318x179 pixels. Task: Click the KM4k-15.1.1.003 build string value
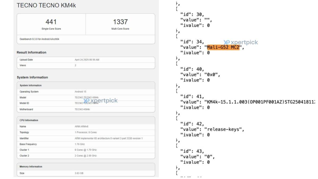point(260,102)
